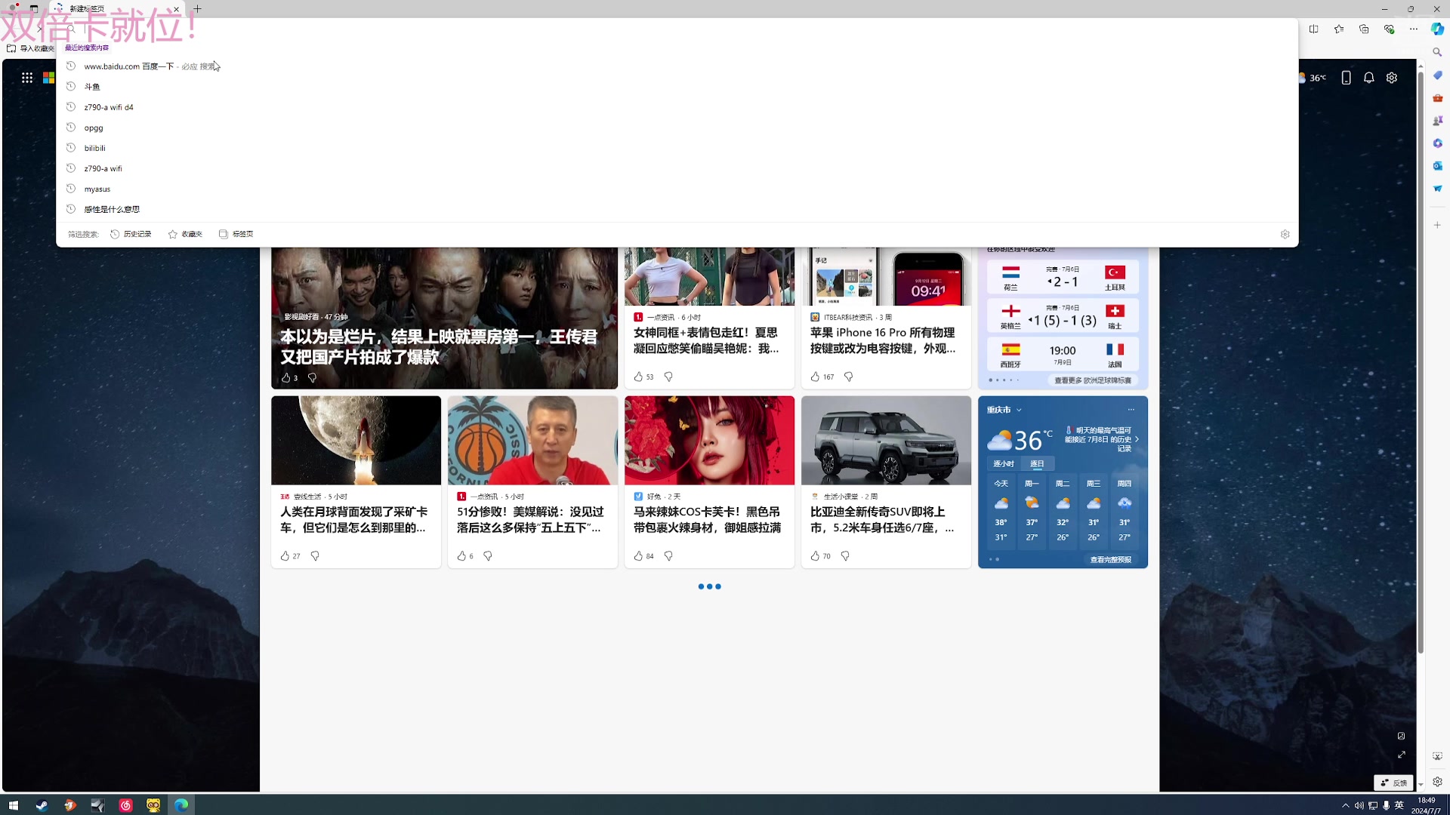The image size is (1450, 815).
Task: Open the Outlook sidebar icon
Action: (x=1437, y=166)
